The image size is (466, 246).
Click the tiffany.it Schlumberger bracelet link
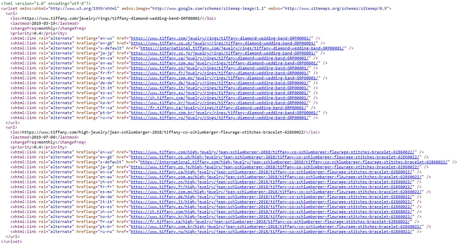coord(271,201)
